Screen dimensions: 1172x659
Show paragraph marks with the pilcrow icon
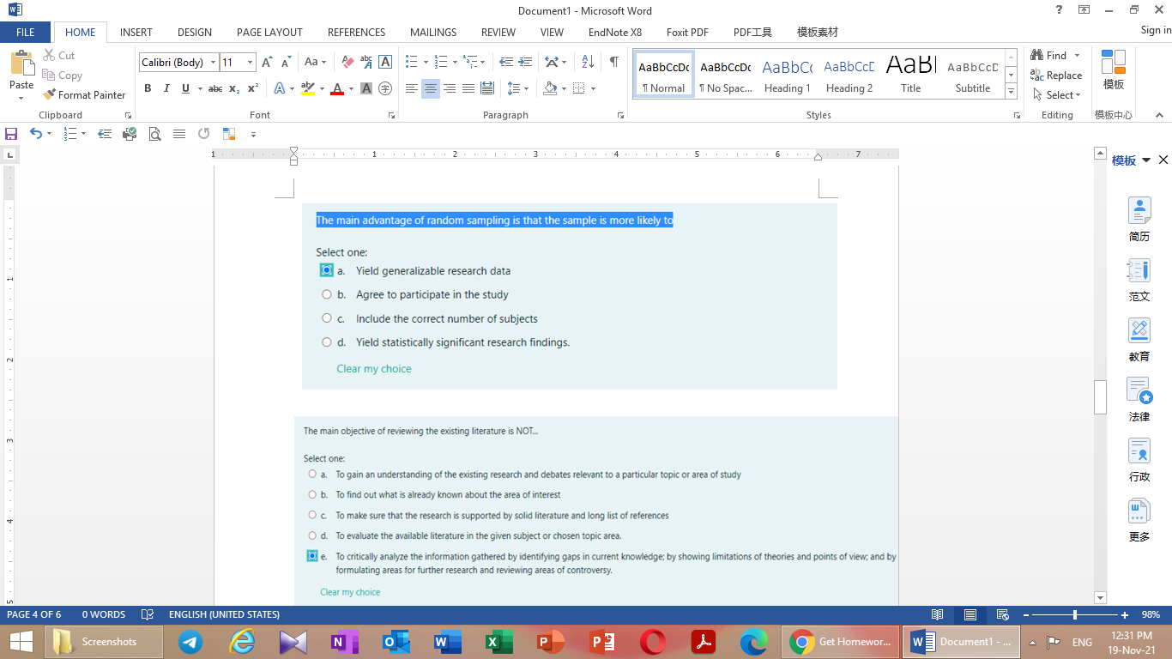click(x=612, y=62)
